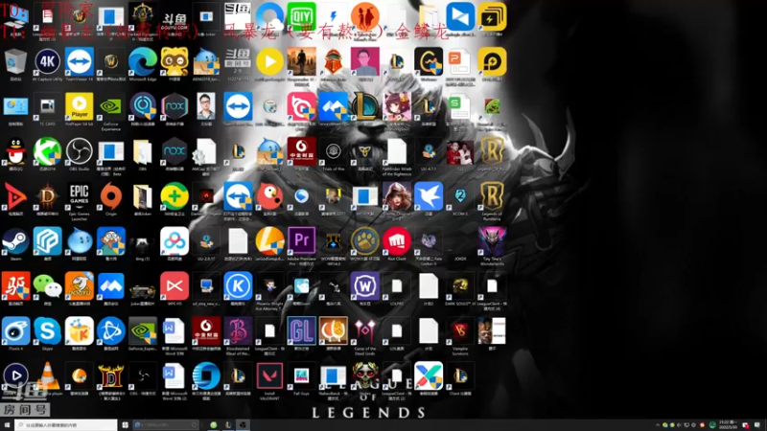Click the Install VALORANT icon
The width and height of the screenshot is (767, 431).
[269, 376]
